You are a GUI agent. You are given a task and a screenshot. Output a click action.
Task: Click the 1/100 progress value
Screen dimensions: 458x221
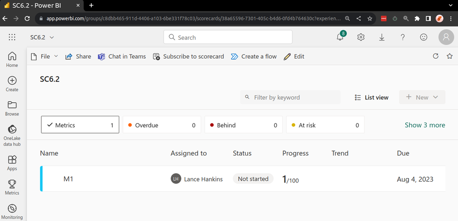pos(290,179)
